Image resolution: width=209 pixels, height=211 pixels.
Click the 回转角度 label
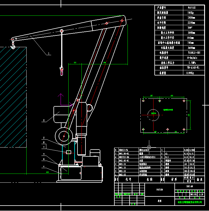[162, 28]
